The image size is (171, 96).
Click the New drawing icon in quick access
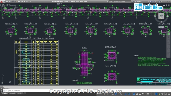click(7, 2)
